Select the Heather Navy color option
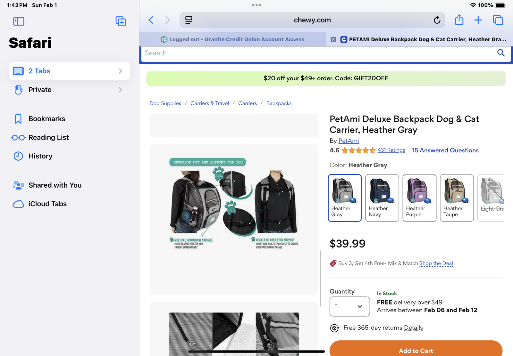Image resolution: width=513 pixels, height=356 pixels. tap(382, 198)
